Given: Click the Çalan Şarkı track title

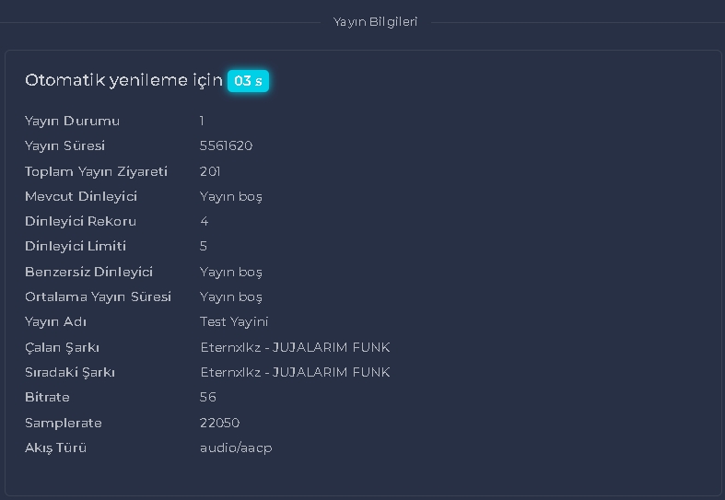Looking at the screenshot, I should pos(295,347).
